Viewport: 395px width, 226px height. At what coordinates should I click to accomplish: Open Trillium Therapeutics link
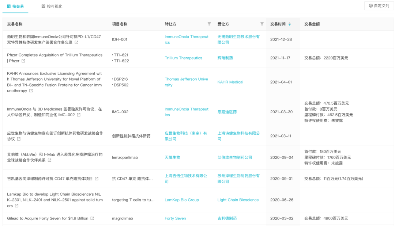pos(183,58)
